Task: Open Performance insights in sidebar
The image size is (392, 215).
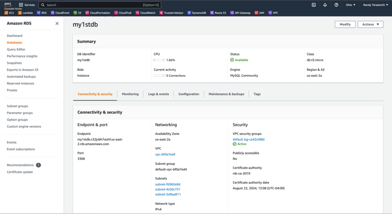Action: coord(22,56)
